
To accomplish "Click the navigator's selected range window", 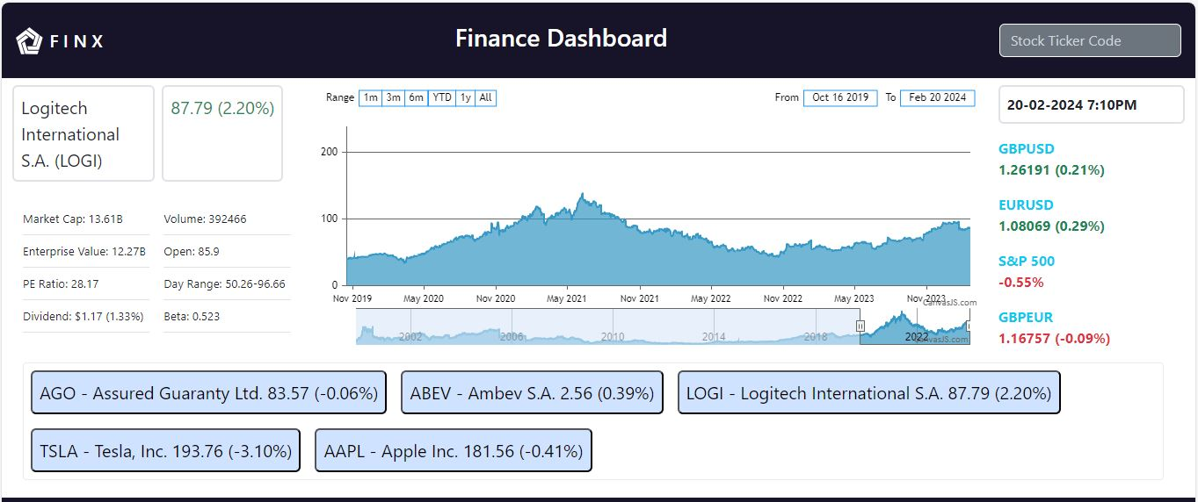I will click(x=915, y=326).
